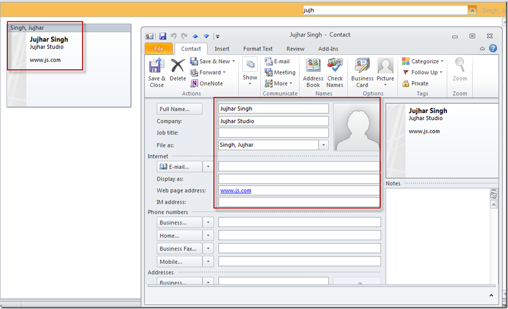Open the Save & New dropdown arrow
This screenshot has width=508, height=309.
[x=233, y=61]
